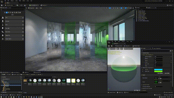
Task: Toggle checkbox beside the cyan color parameter
Action: point(144,70)
